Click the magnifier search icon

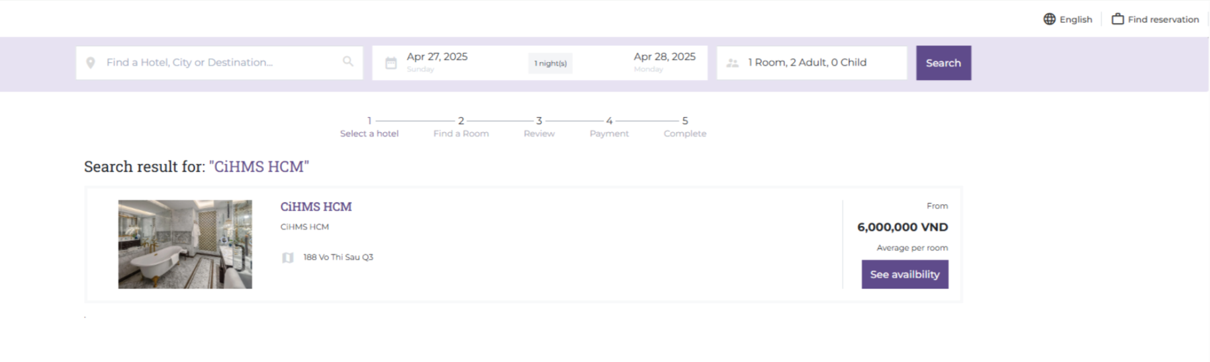[348, 61]
